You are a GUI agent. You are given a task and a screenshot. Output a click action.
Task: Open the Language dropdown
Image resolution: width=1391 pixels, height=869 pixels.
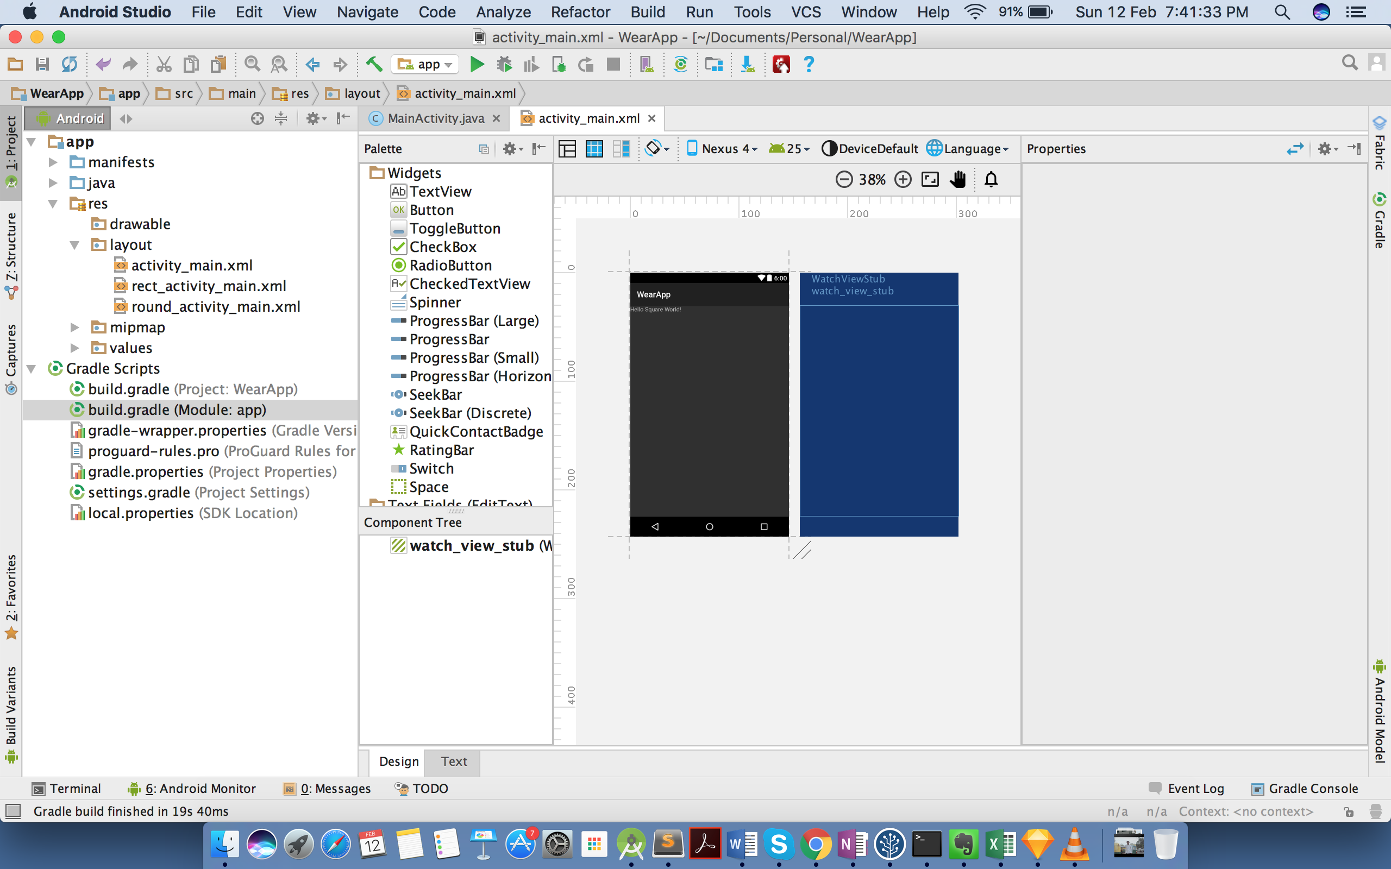click(968, 149)
